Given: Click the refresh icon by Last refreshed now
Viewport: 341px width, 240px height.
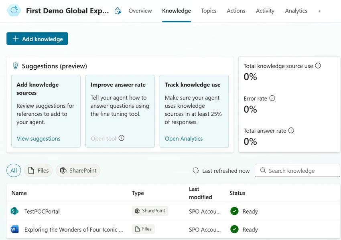Looking at the screenshot, I should (x=196, y=171).
